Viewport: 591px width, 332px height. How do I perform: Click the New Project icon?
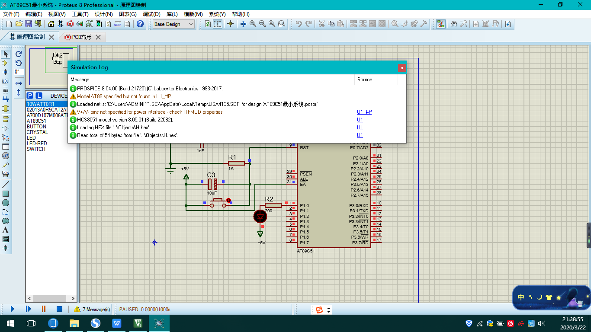pyautogui.click(x=9, y=24)
